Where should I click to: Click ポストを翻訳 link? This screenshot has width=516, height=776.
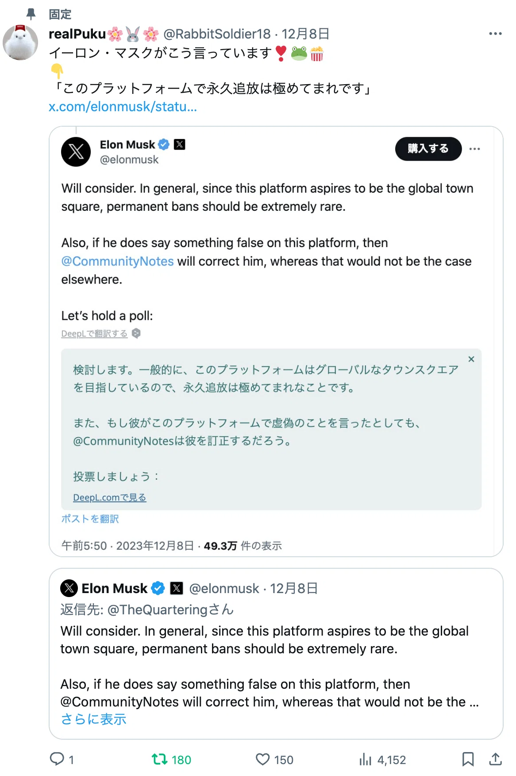(90, 519)
